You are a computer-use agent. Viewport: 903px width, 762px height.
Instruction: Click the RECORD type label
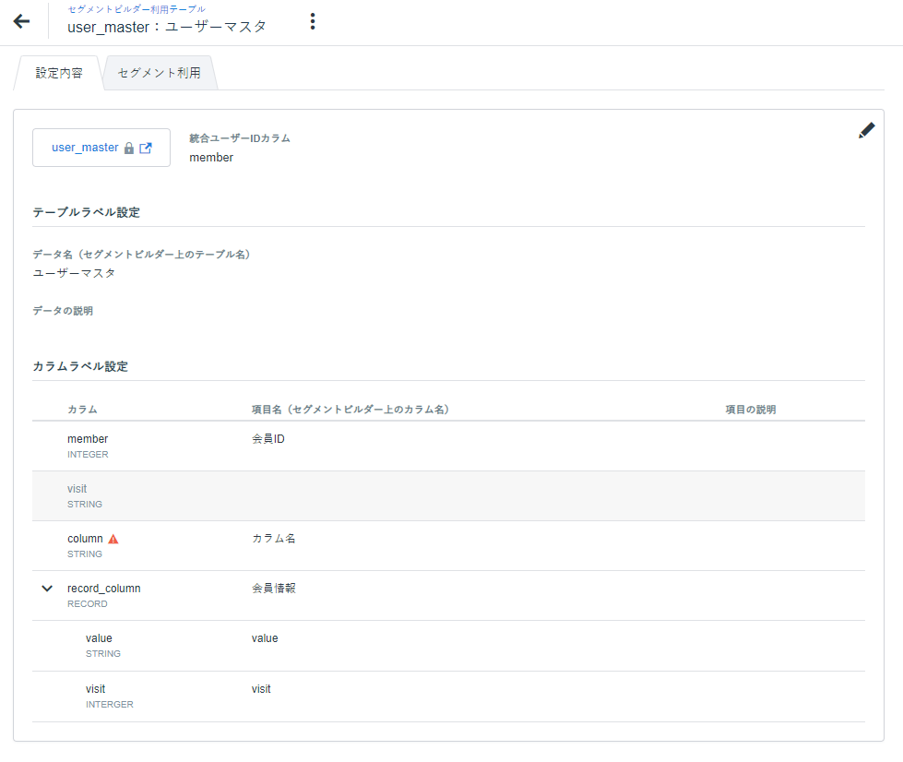88,603
